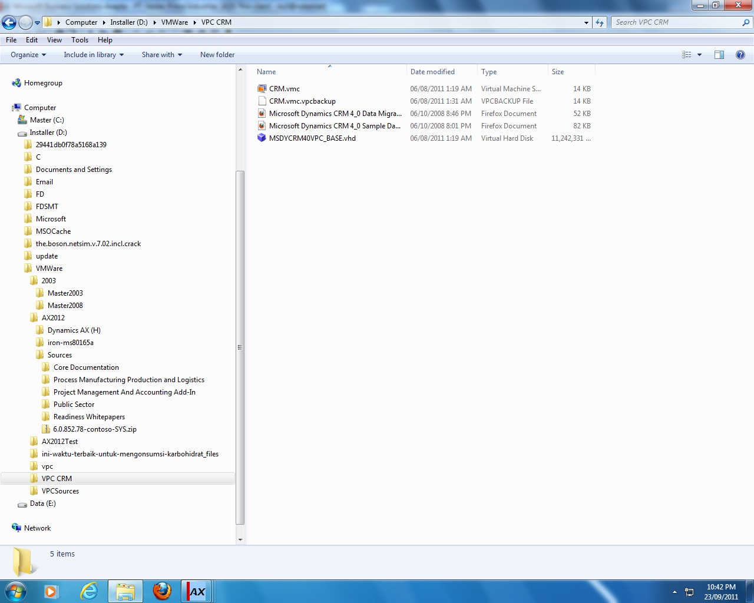Open the VPCSources folder

coord(60,491)
